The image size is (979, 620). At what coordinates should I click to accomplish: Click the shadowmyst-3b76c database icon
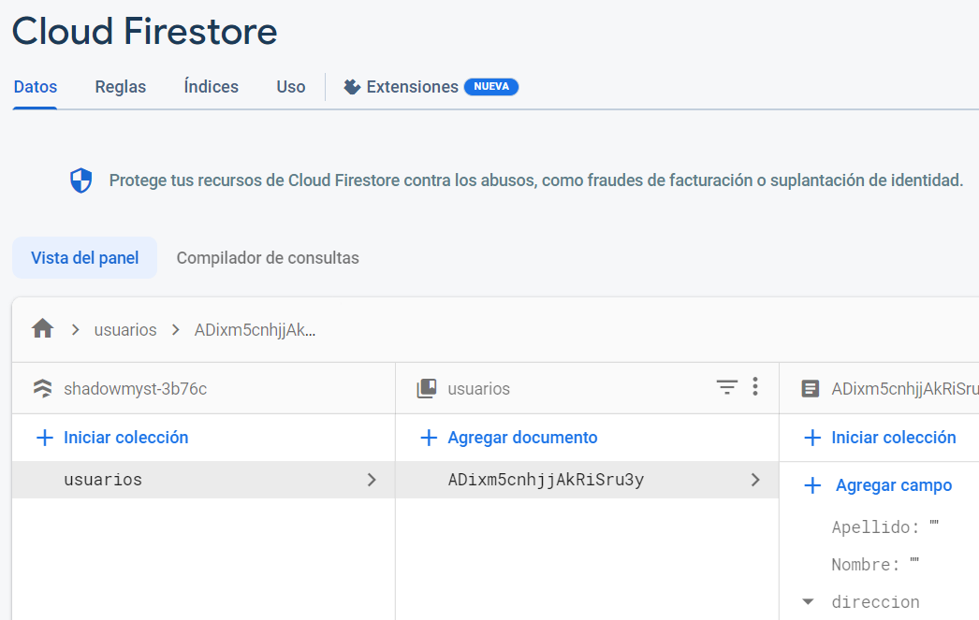[x=42, y=388]
